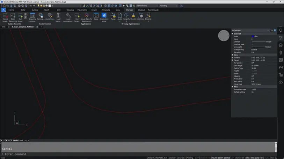Open the cloud panel in right sidebar
Screen dimensions: 284x159
tap(281, 82)
